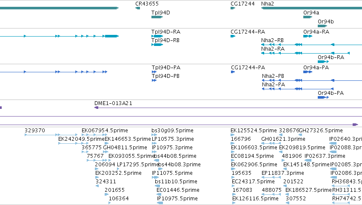Click the Tpl94D gene arrow
Image resolution: width=362 pixels, height=205 pixels.
157,17
